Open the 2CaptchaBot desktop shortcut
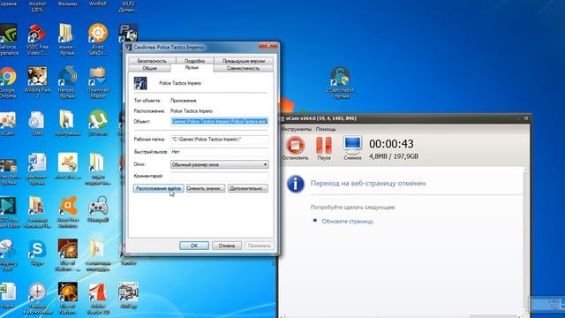 point(340,82)
